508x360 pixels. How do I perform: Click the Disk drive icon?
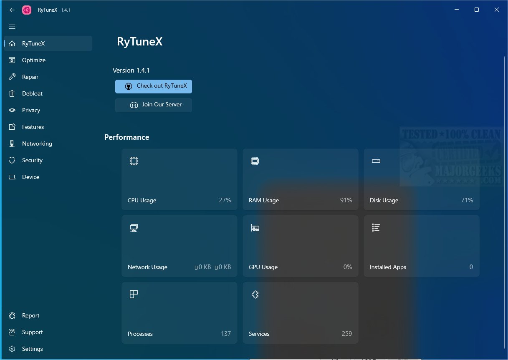[x=376, y=161]
